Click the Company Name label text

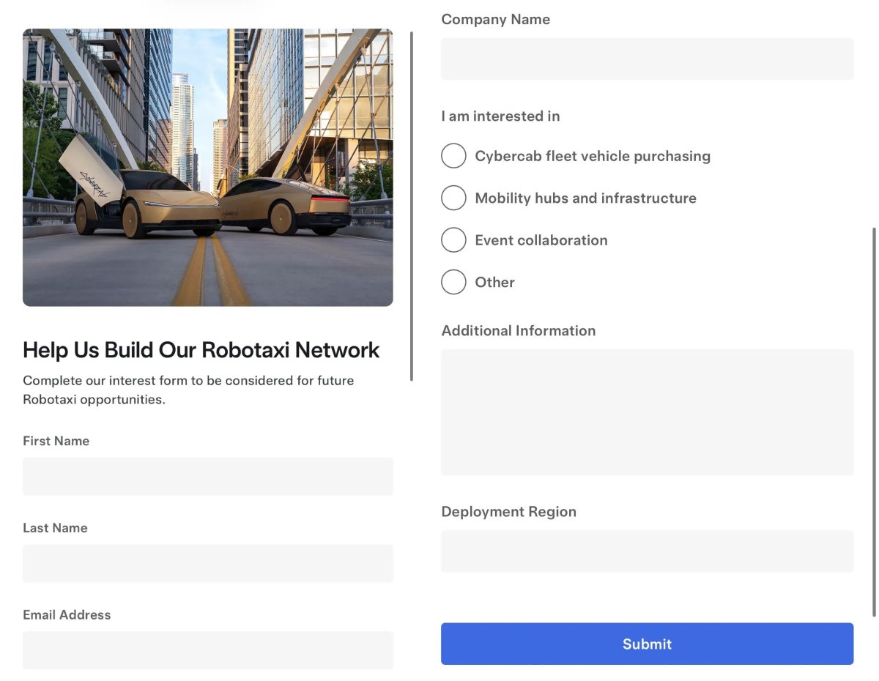tap(496, 20)
